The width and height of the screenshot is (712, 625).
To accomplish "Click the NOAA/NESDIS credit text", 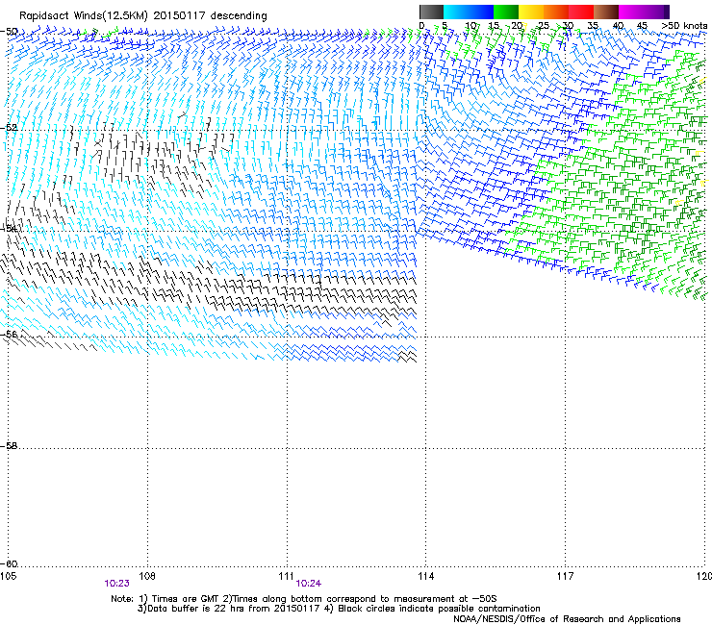I will pos(567,619).
